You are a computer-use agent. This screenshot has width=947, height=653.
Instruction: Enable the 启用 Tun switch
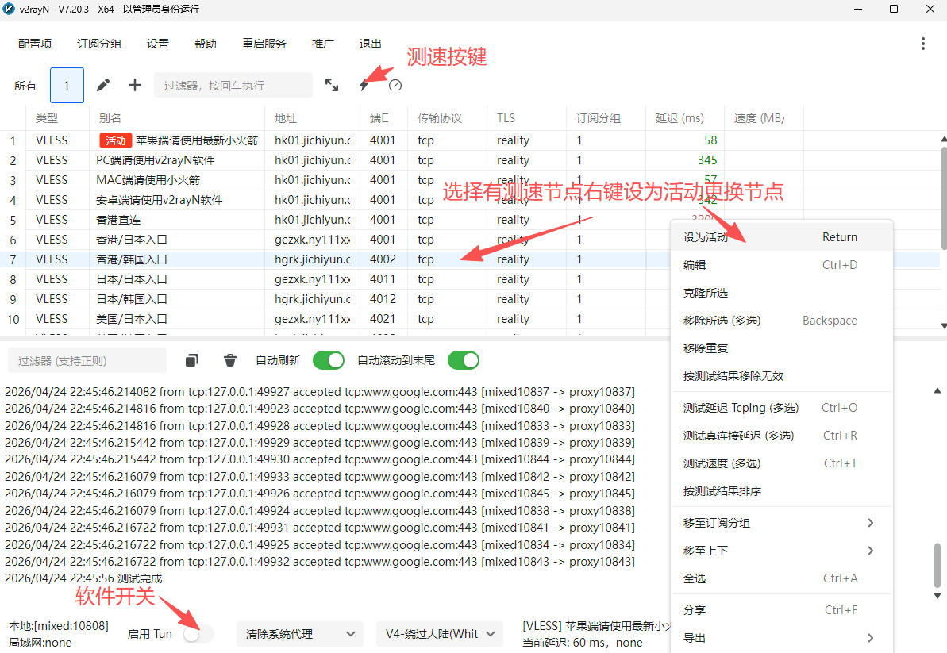pos(198,634)
